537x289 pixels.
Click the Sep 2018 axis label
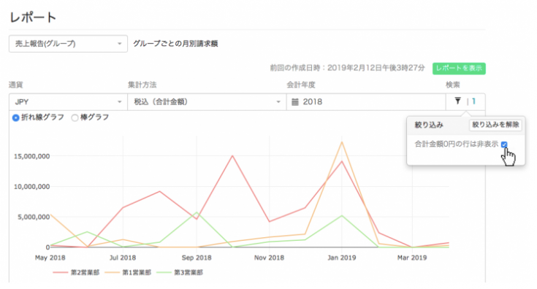[x=197, y=258]
